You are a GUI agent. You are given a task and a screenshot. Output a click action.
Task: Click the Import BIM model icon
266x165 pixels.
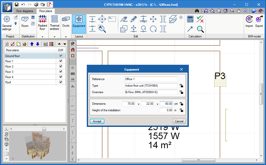(x=249, y=22)
